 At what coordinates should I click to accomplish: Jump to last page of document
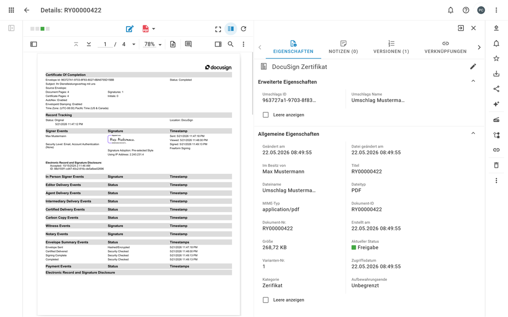(89, 44)
